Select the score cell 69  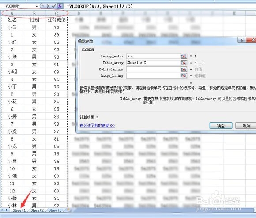click(56, 72)
